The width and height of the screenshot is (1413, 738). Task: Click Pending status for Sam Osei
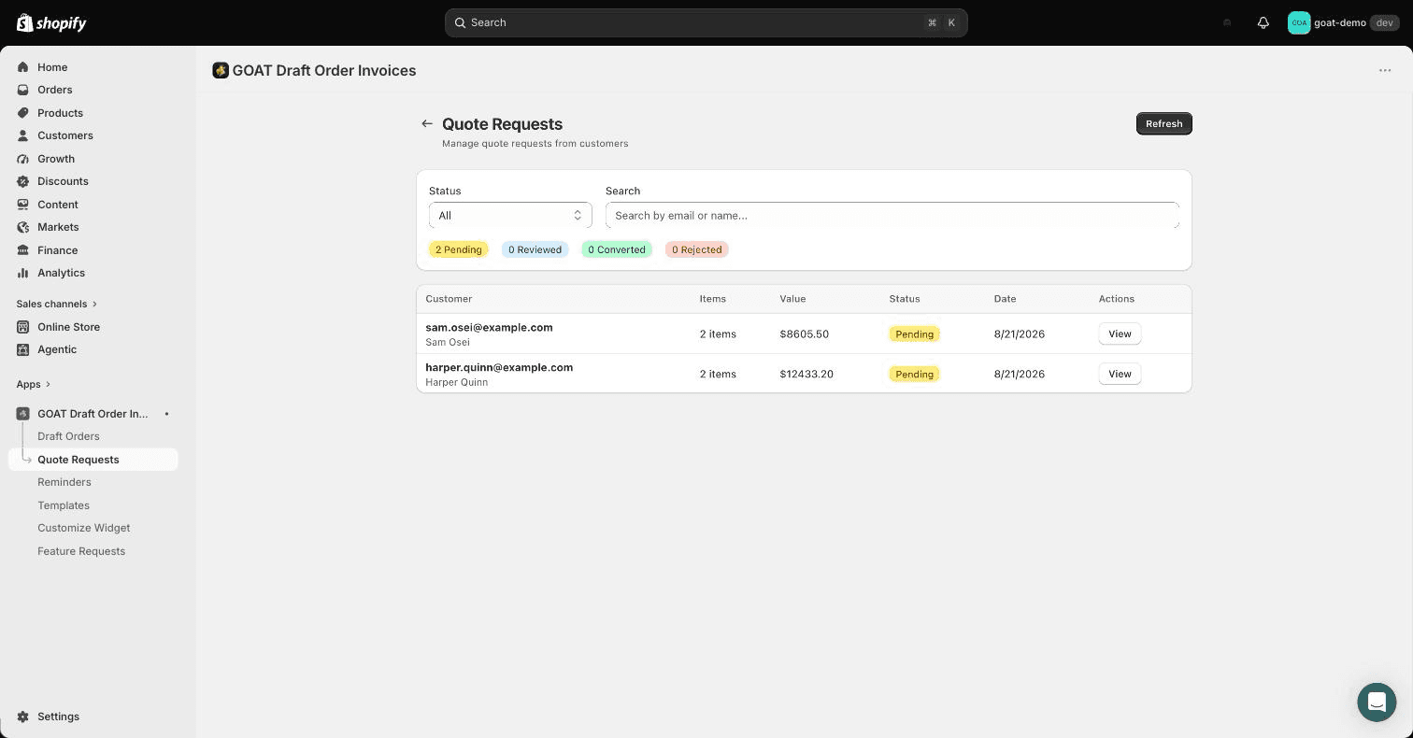pos(915,334)
